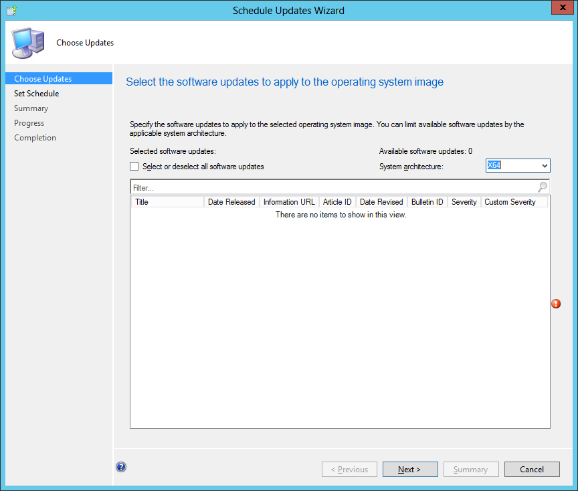
Task: Select Completion step in left pane
Action: pos(35,138)
